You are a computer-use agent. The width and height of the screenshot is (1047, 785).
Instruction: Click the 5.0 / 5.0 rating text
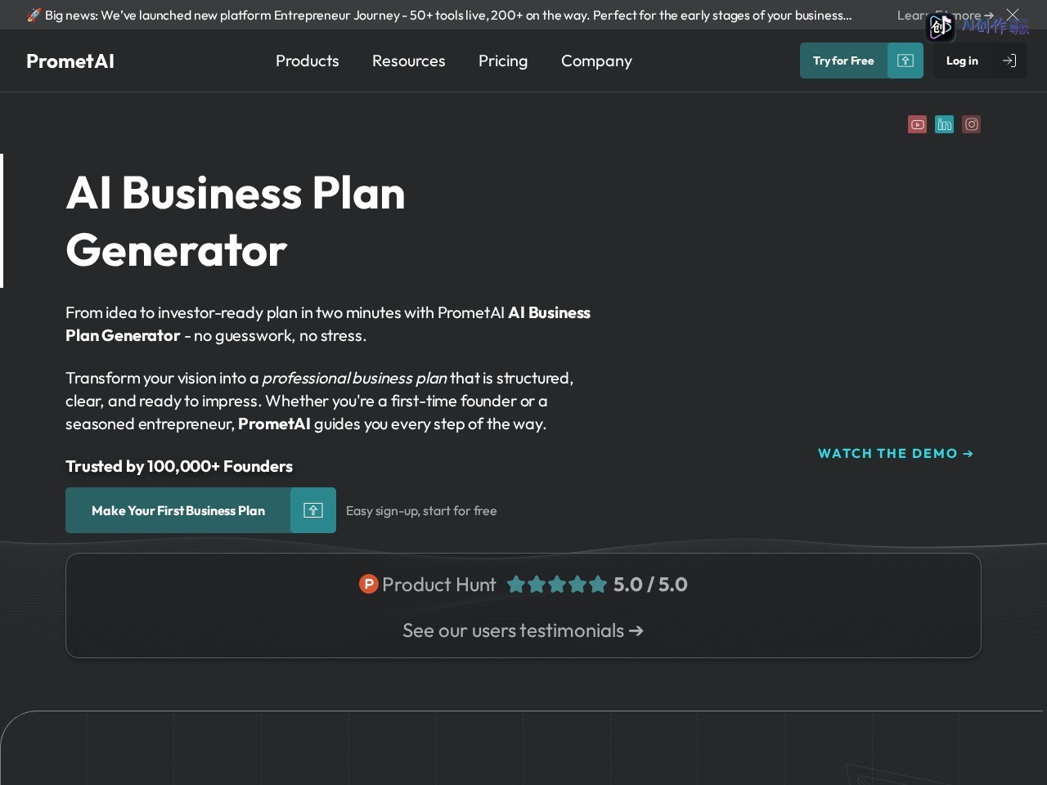click(x=650, y=584)
